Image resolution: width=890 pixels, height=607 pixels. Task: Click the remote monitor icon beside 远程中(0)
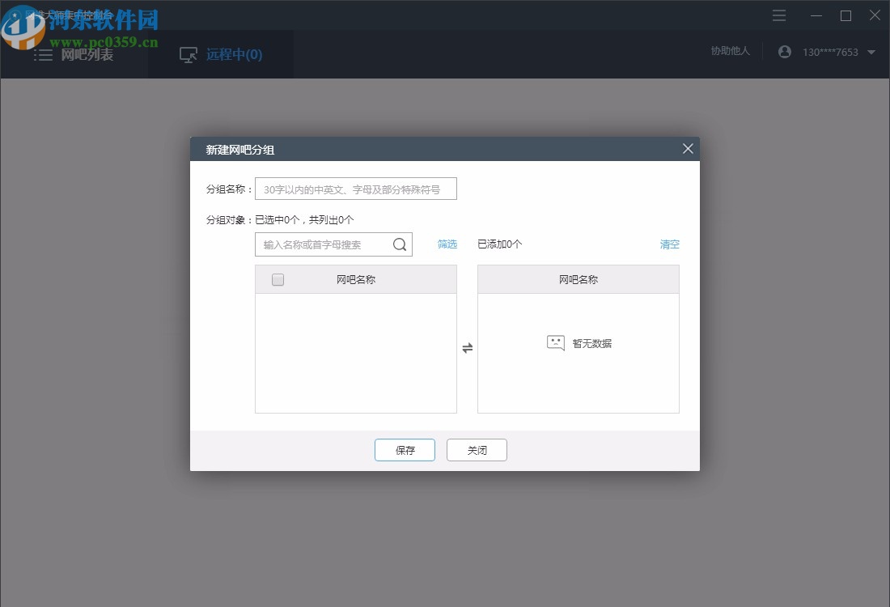coord(188,54)
